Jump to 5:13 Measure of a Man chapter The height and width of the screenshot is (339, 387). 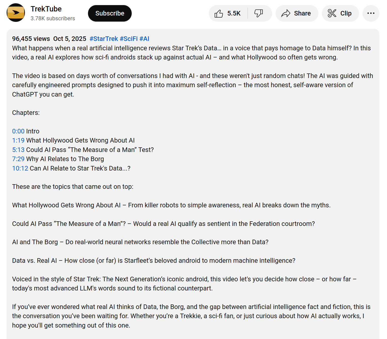point(18,150)
